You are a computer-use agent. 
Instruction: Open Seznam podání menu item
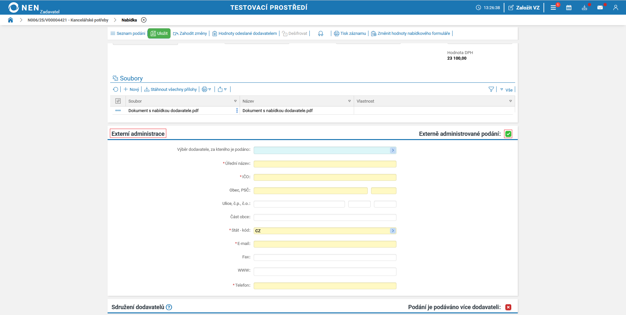(128, 34)
